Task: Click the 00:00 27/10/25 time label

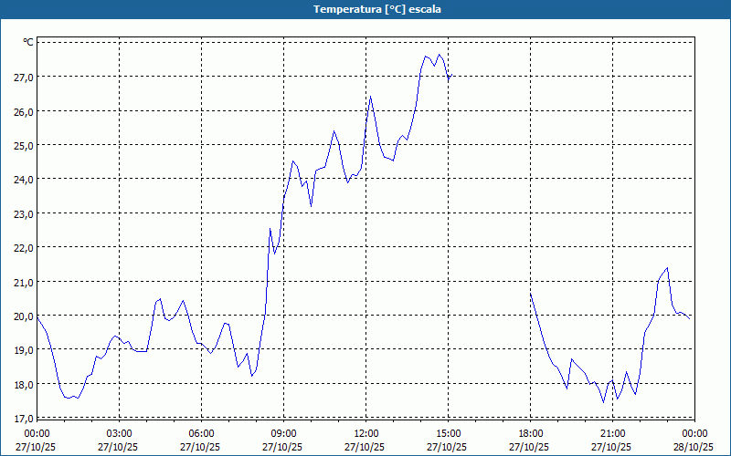Action: (37, 440)
